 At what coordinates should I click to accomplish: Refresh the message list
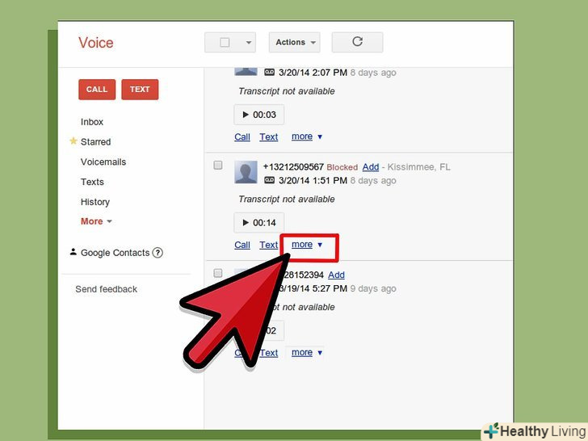coord(357,42)
